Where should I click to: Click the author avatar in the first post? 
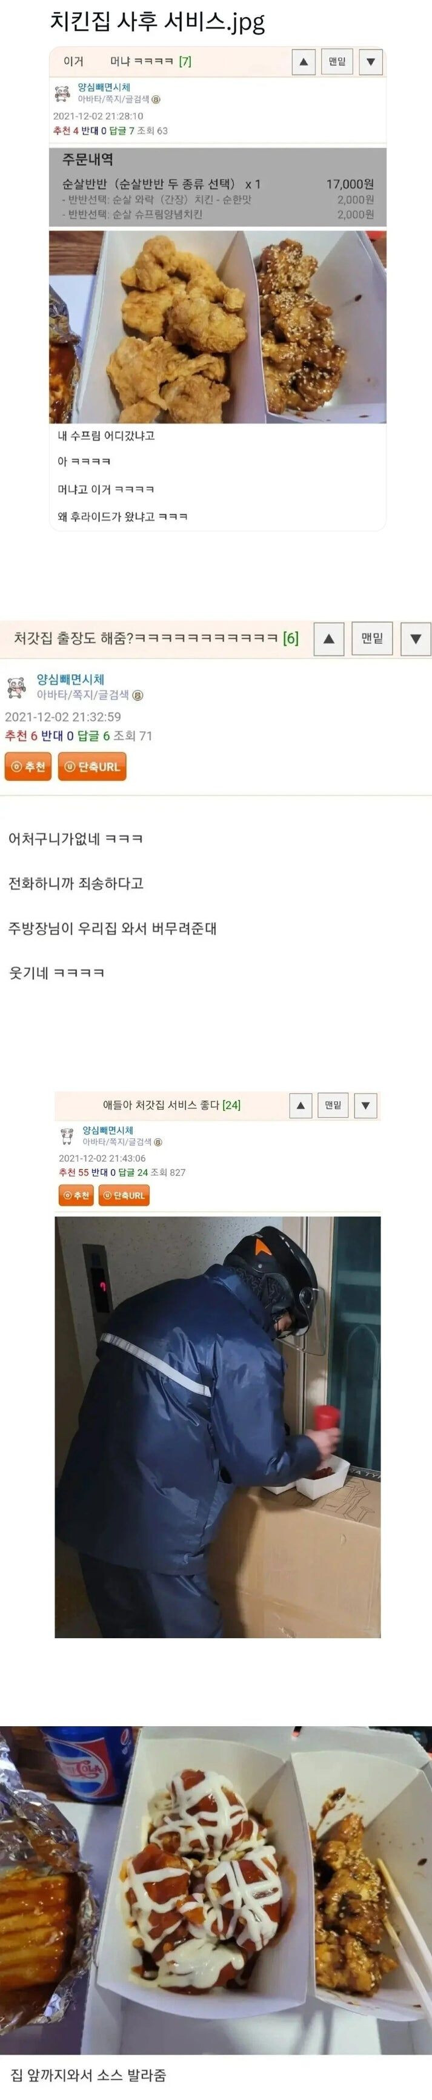click(x=62, y=93)
